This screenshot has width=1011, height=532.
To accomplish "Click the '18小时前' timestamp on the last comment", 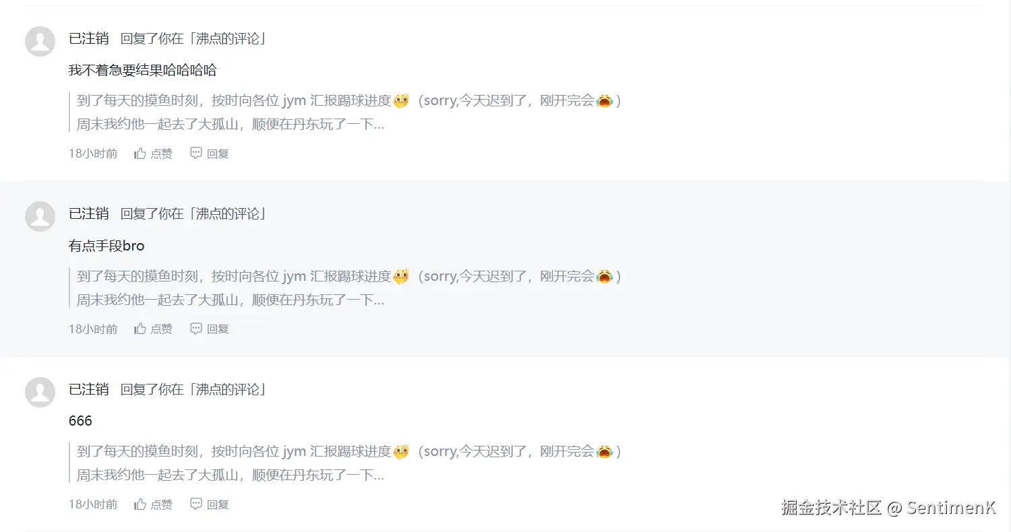I will tap(92, 504).
